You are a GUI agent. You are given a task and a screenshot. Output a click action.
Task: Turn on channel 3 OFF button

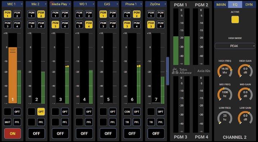(60, 133)
